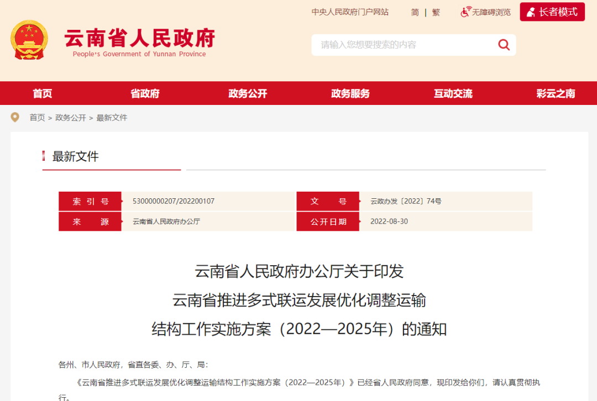Open 互动交流 navigation menu
This screenshot has width=597, height=401.
[453, 93]
